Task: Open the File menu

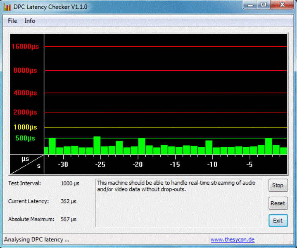Action: [12, 21]
